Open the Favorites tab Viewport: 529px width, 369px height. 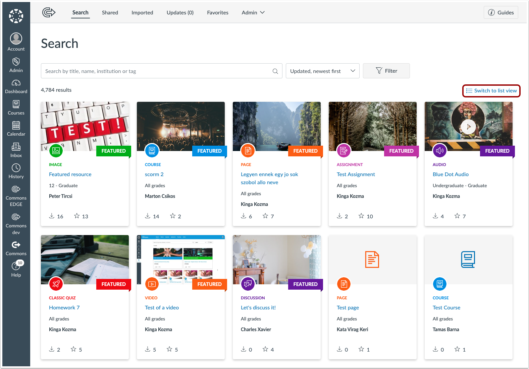point(218,12)
